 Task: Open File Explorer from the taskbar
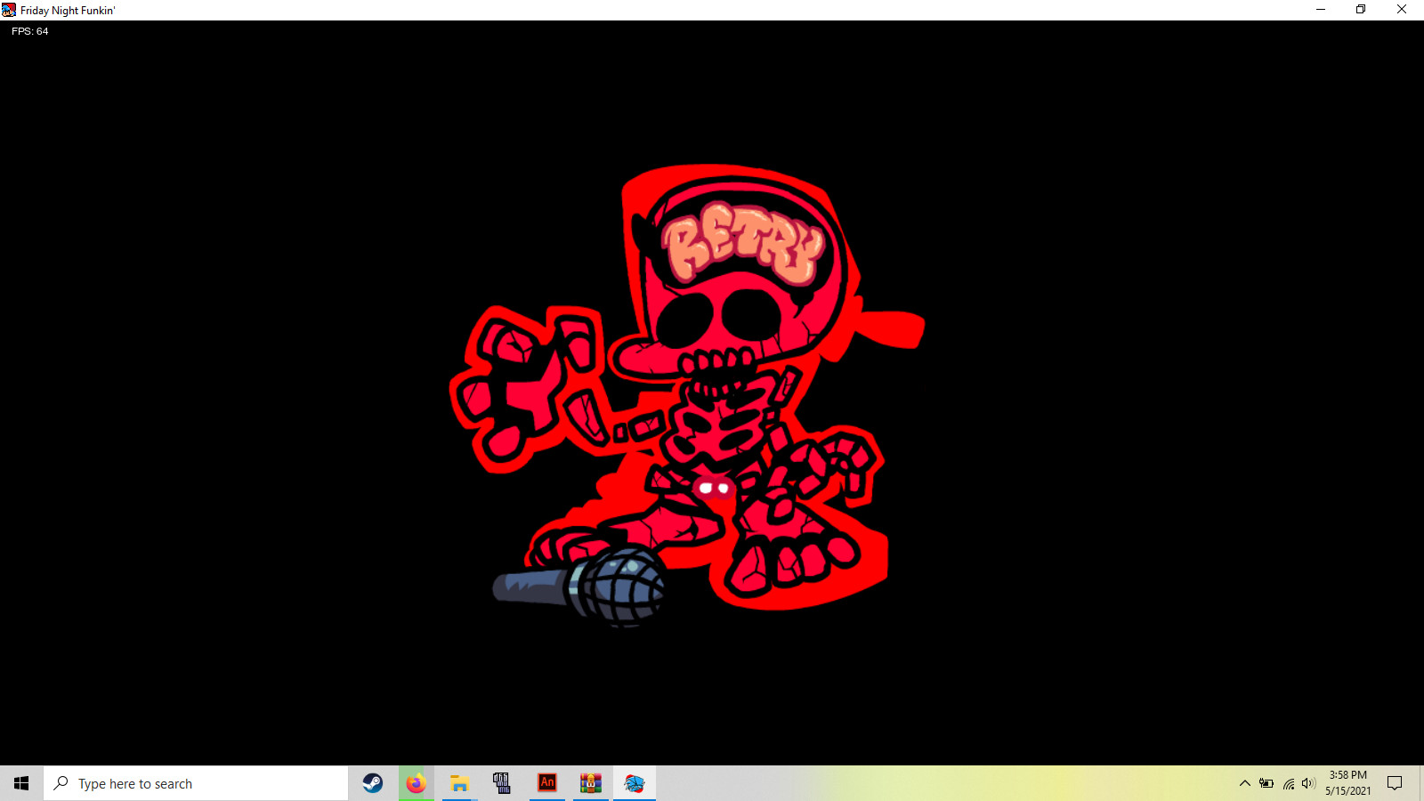(x=459, y=783)
